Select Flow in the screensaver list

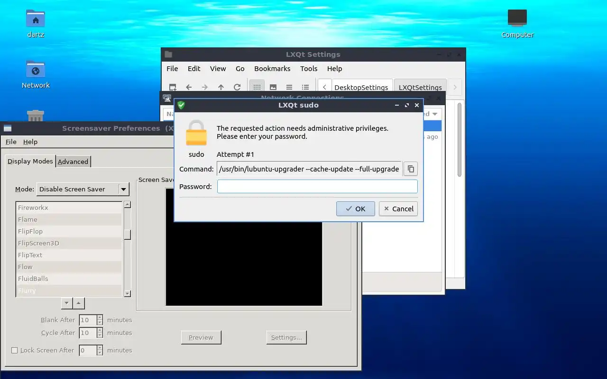pyautogui.click(x=69, y=267)
